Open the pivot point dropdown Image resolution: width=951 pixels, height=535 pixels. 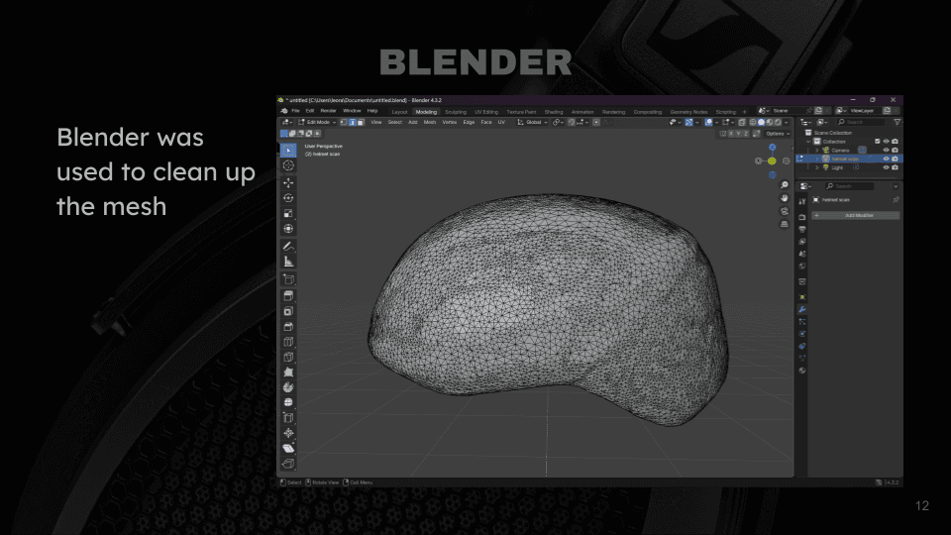558,122
